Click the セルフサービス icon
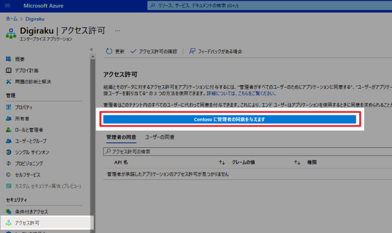The width and height of the screenshot is (392, 233). (x=8, y=174)
